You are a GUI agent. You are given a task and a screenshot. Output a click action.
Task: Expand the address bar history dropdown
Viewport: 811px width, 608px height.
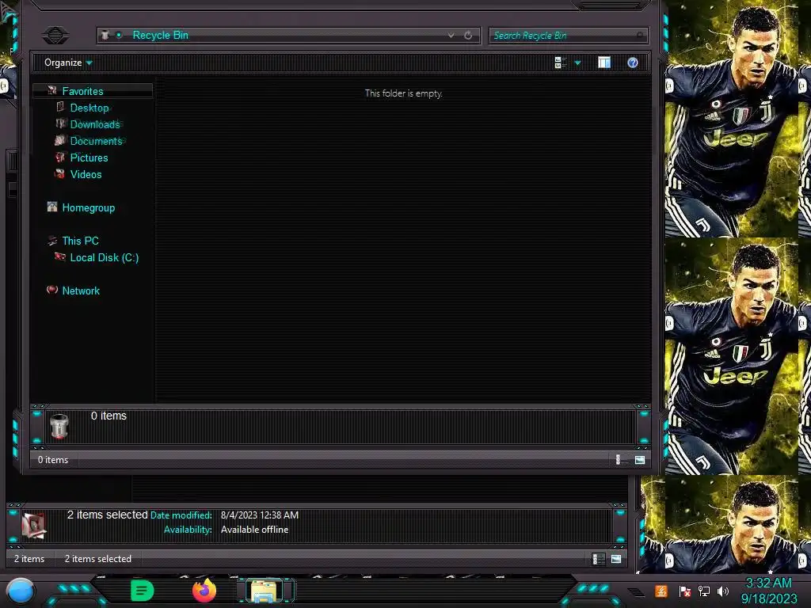(x=451, y=35)
